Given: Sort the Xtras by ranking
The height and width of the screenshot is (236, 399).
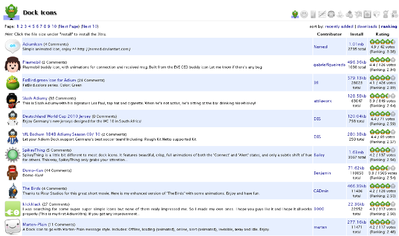Looking at the screenshot, I should point(389,26).
